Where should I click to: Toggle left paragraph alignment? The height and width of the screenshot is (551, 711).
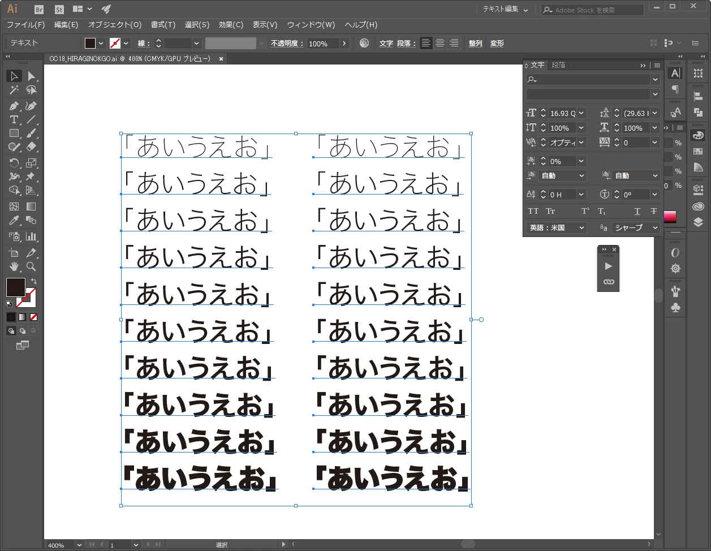[x=426, y=43]
